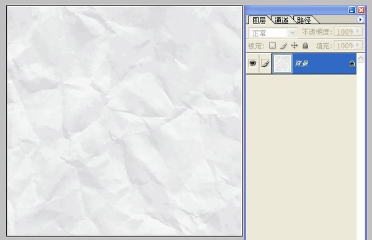372x240 pixels.
Task: Switch to the 路径 tab
Action: coord(304,20)
